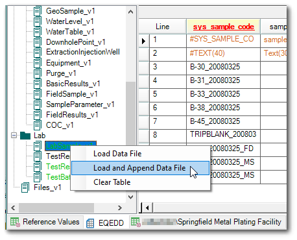This screenshot has width=297, height=240.
Task: Click the SampleParameter_v1 document icon
Action: (38, 104)
